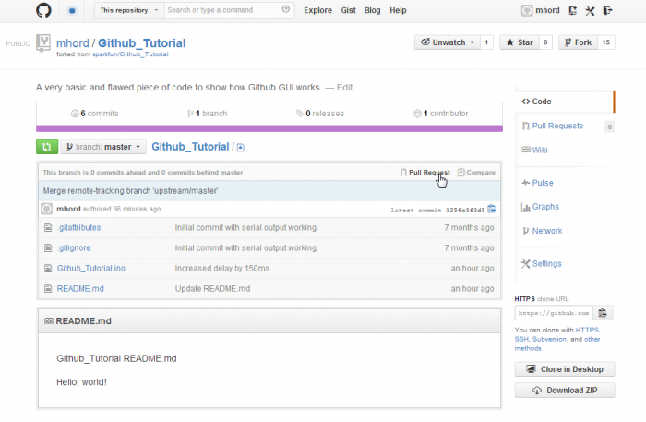Click the search help question icon
The height and width of the screenshot is (422, 646).
click(285, 9)
